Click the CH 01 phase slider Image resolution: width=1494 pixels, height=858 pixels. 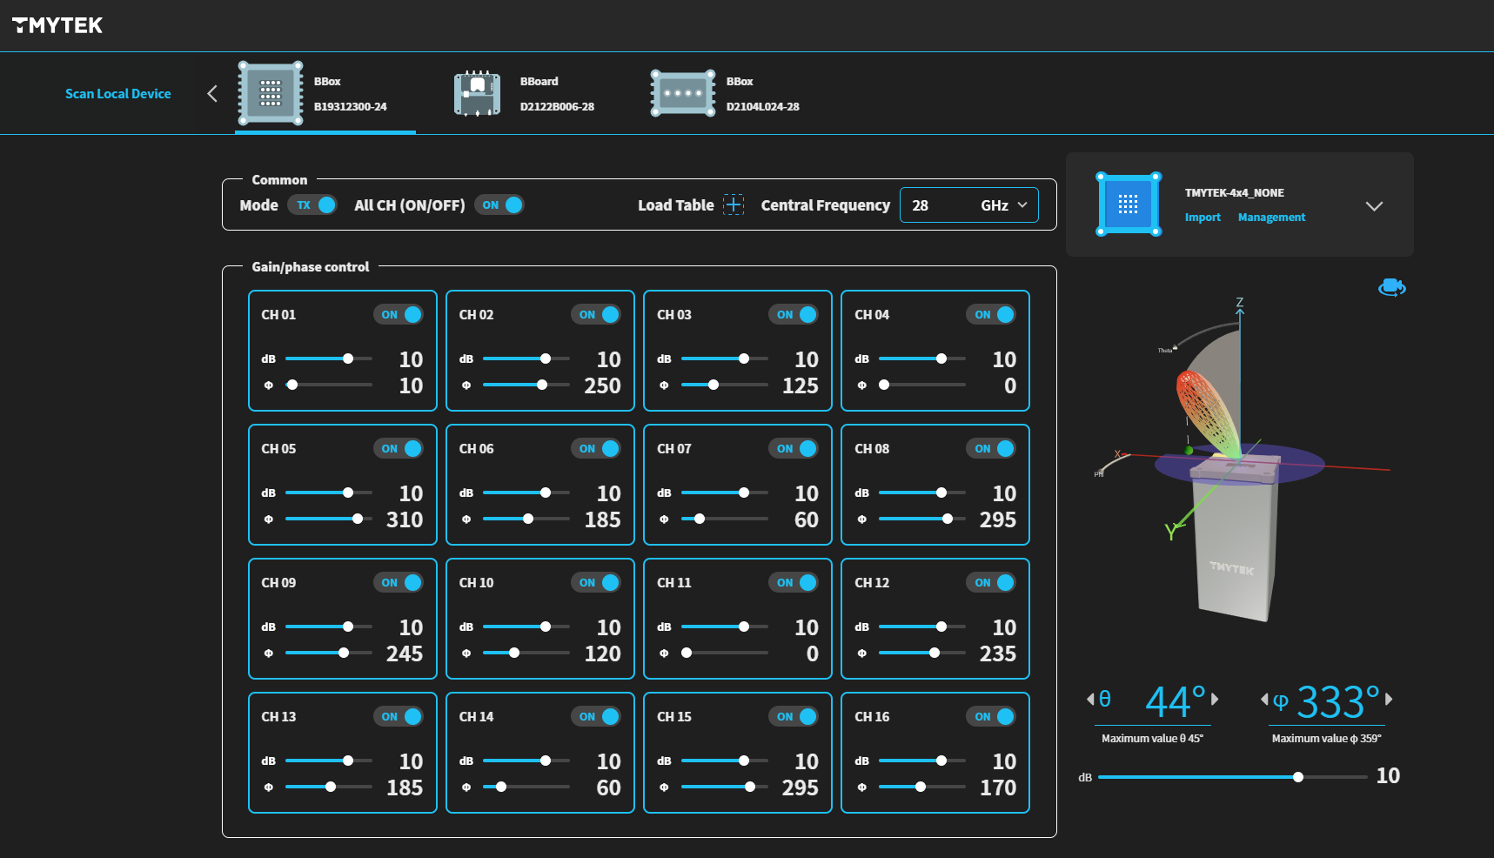(x=329, y=385)
